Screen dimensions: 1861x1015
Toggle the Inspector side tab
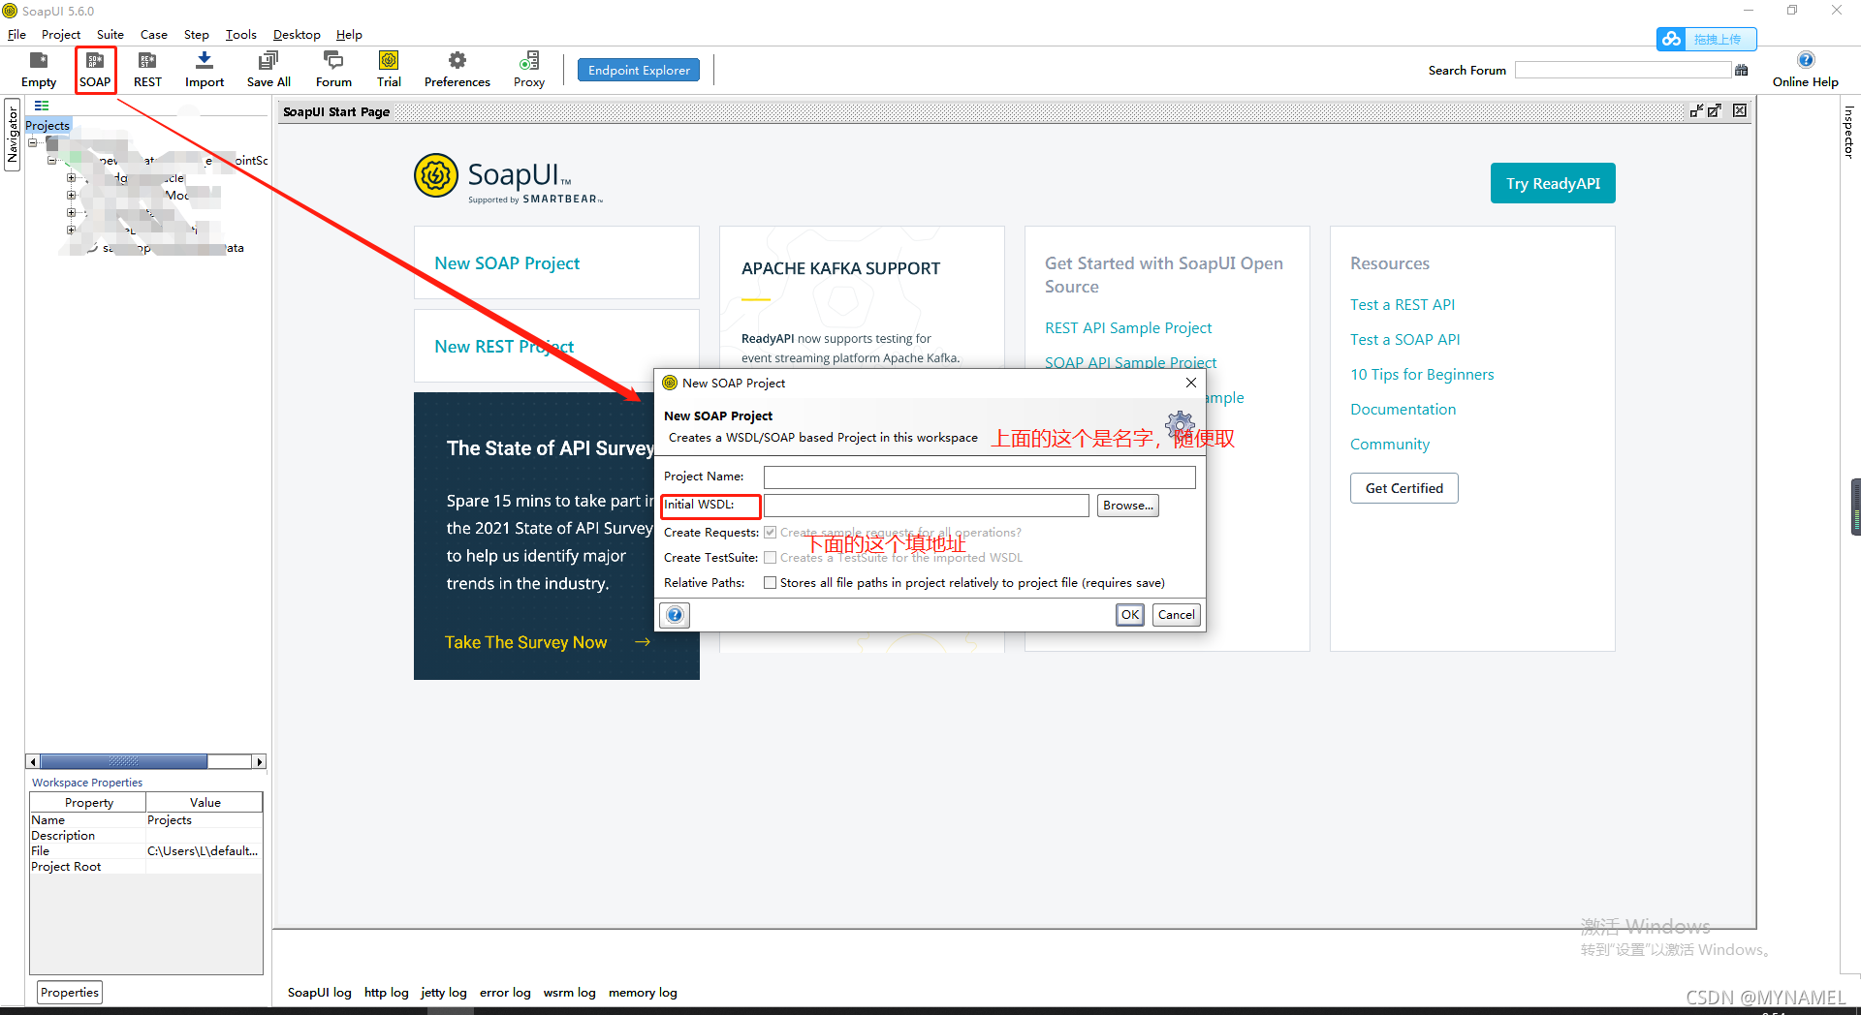point(1849,133)
